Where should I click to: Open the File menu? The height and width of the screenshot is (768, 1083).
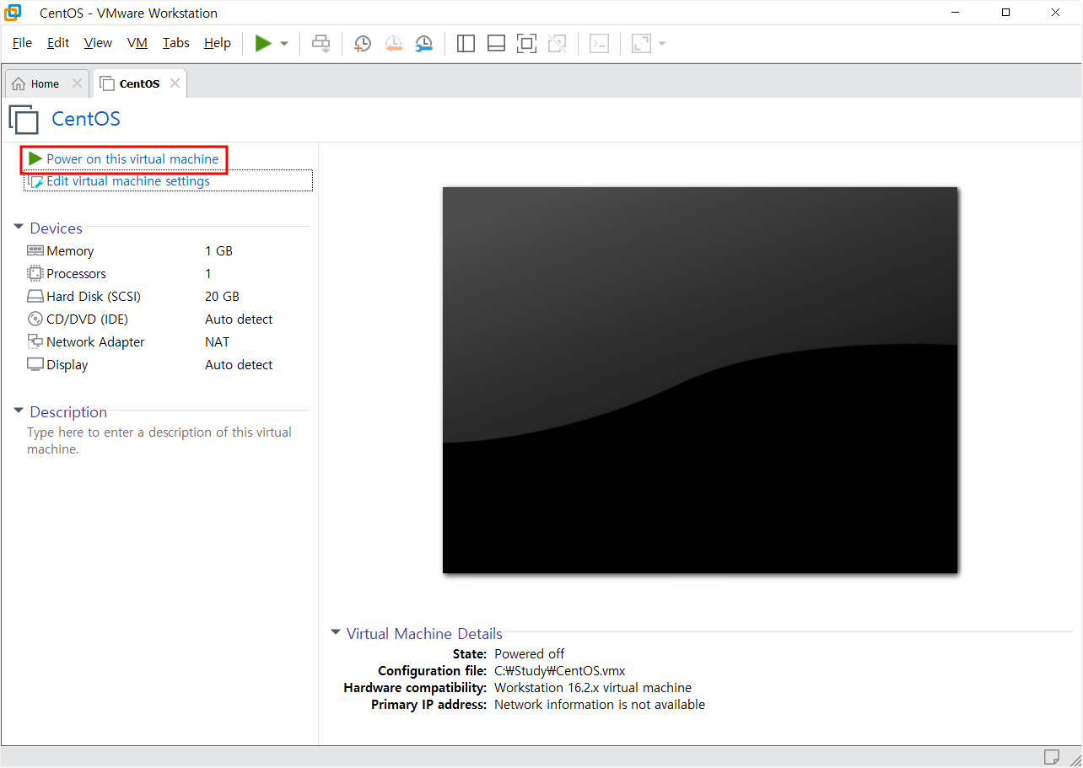pyautogui.click(x=22, y=43)
